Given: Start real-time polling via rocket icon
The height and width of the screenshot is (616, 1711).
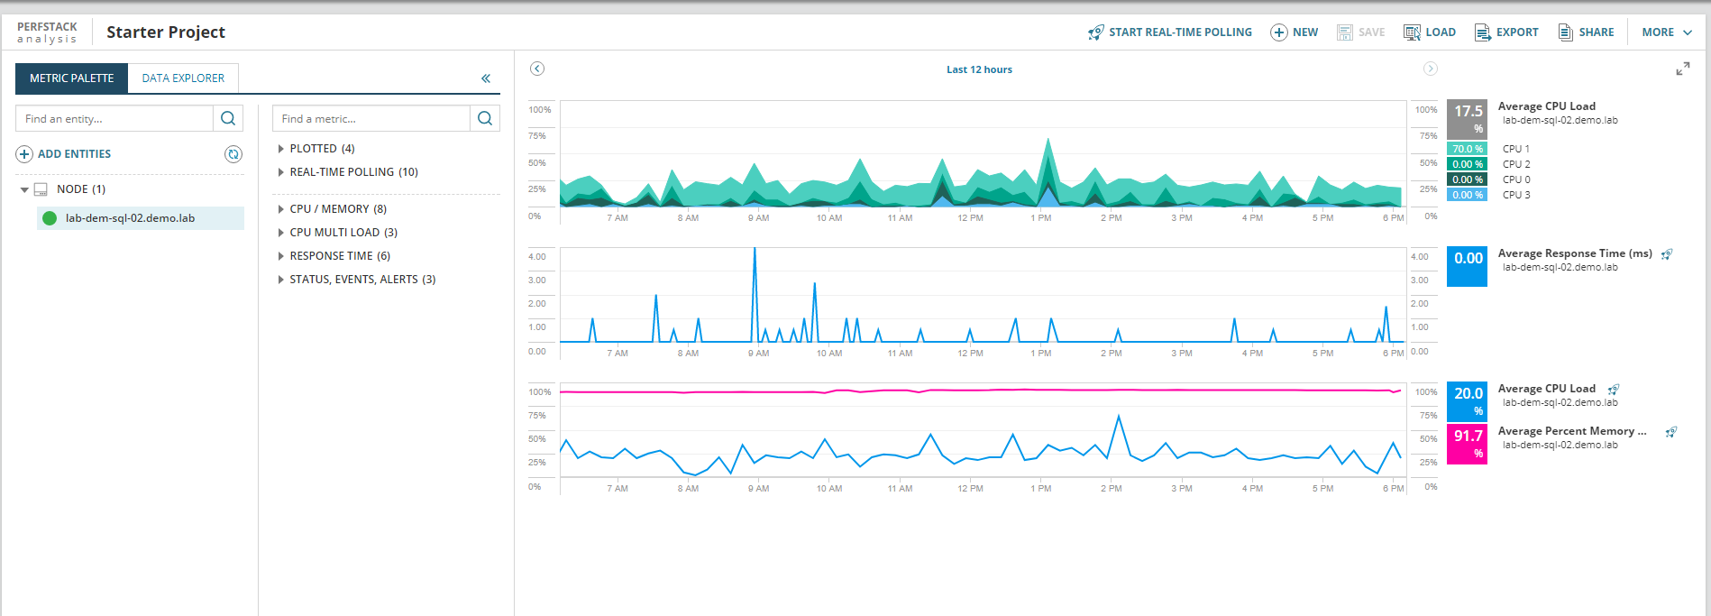Looking at the screenshot, I should point(1095,32).
